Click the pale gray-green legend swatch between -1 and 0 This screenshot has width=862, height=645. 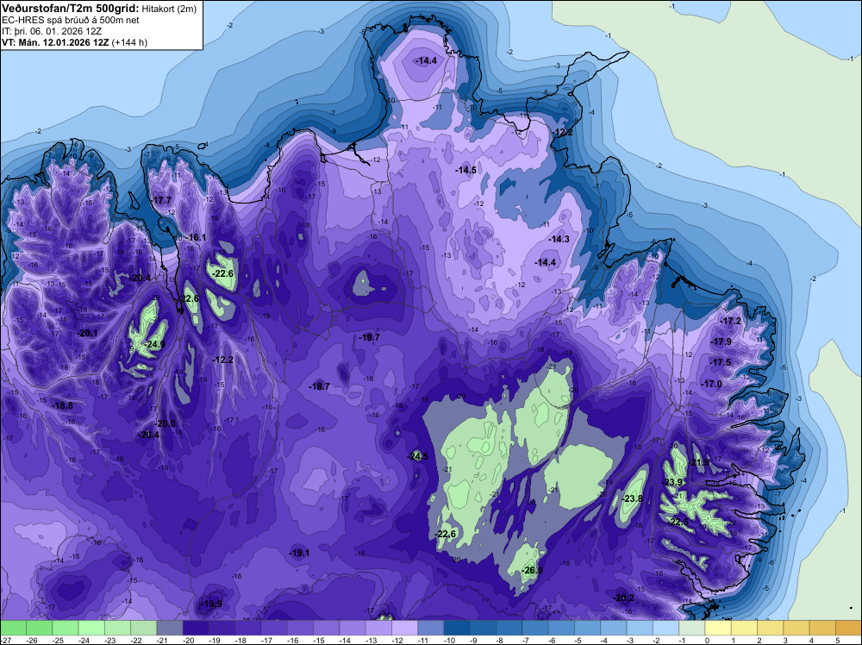pyautogui.click(x=691, y=628)
